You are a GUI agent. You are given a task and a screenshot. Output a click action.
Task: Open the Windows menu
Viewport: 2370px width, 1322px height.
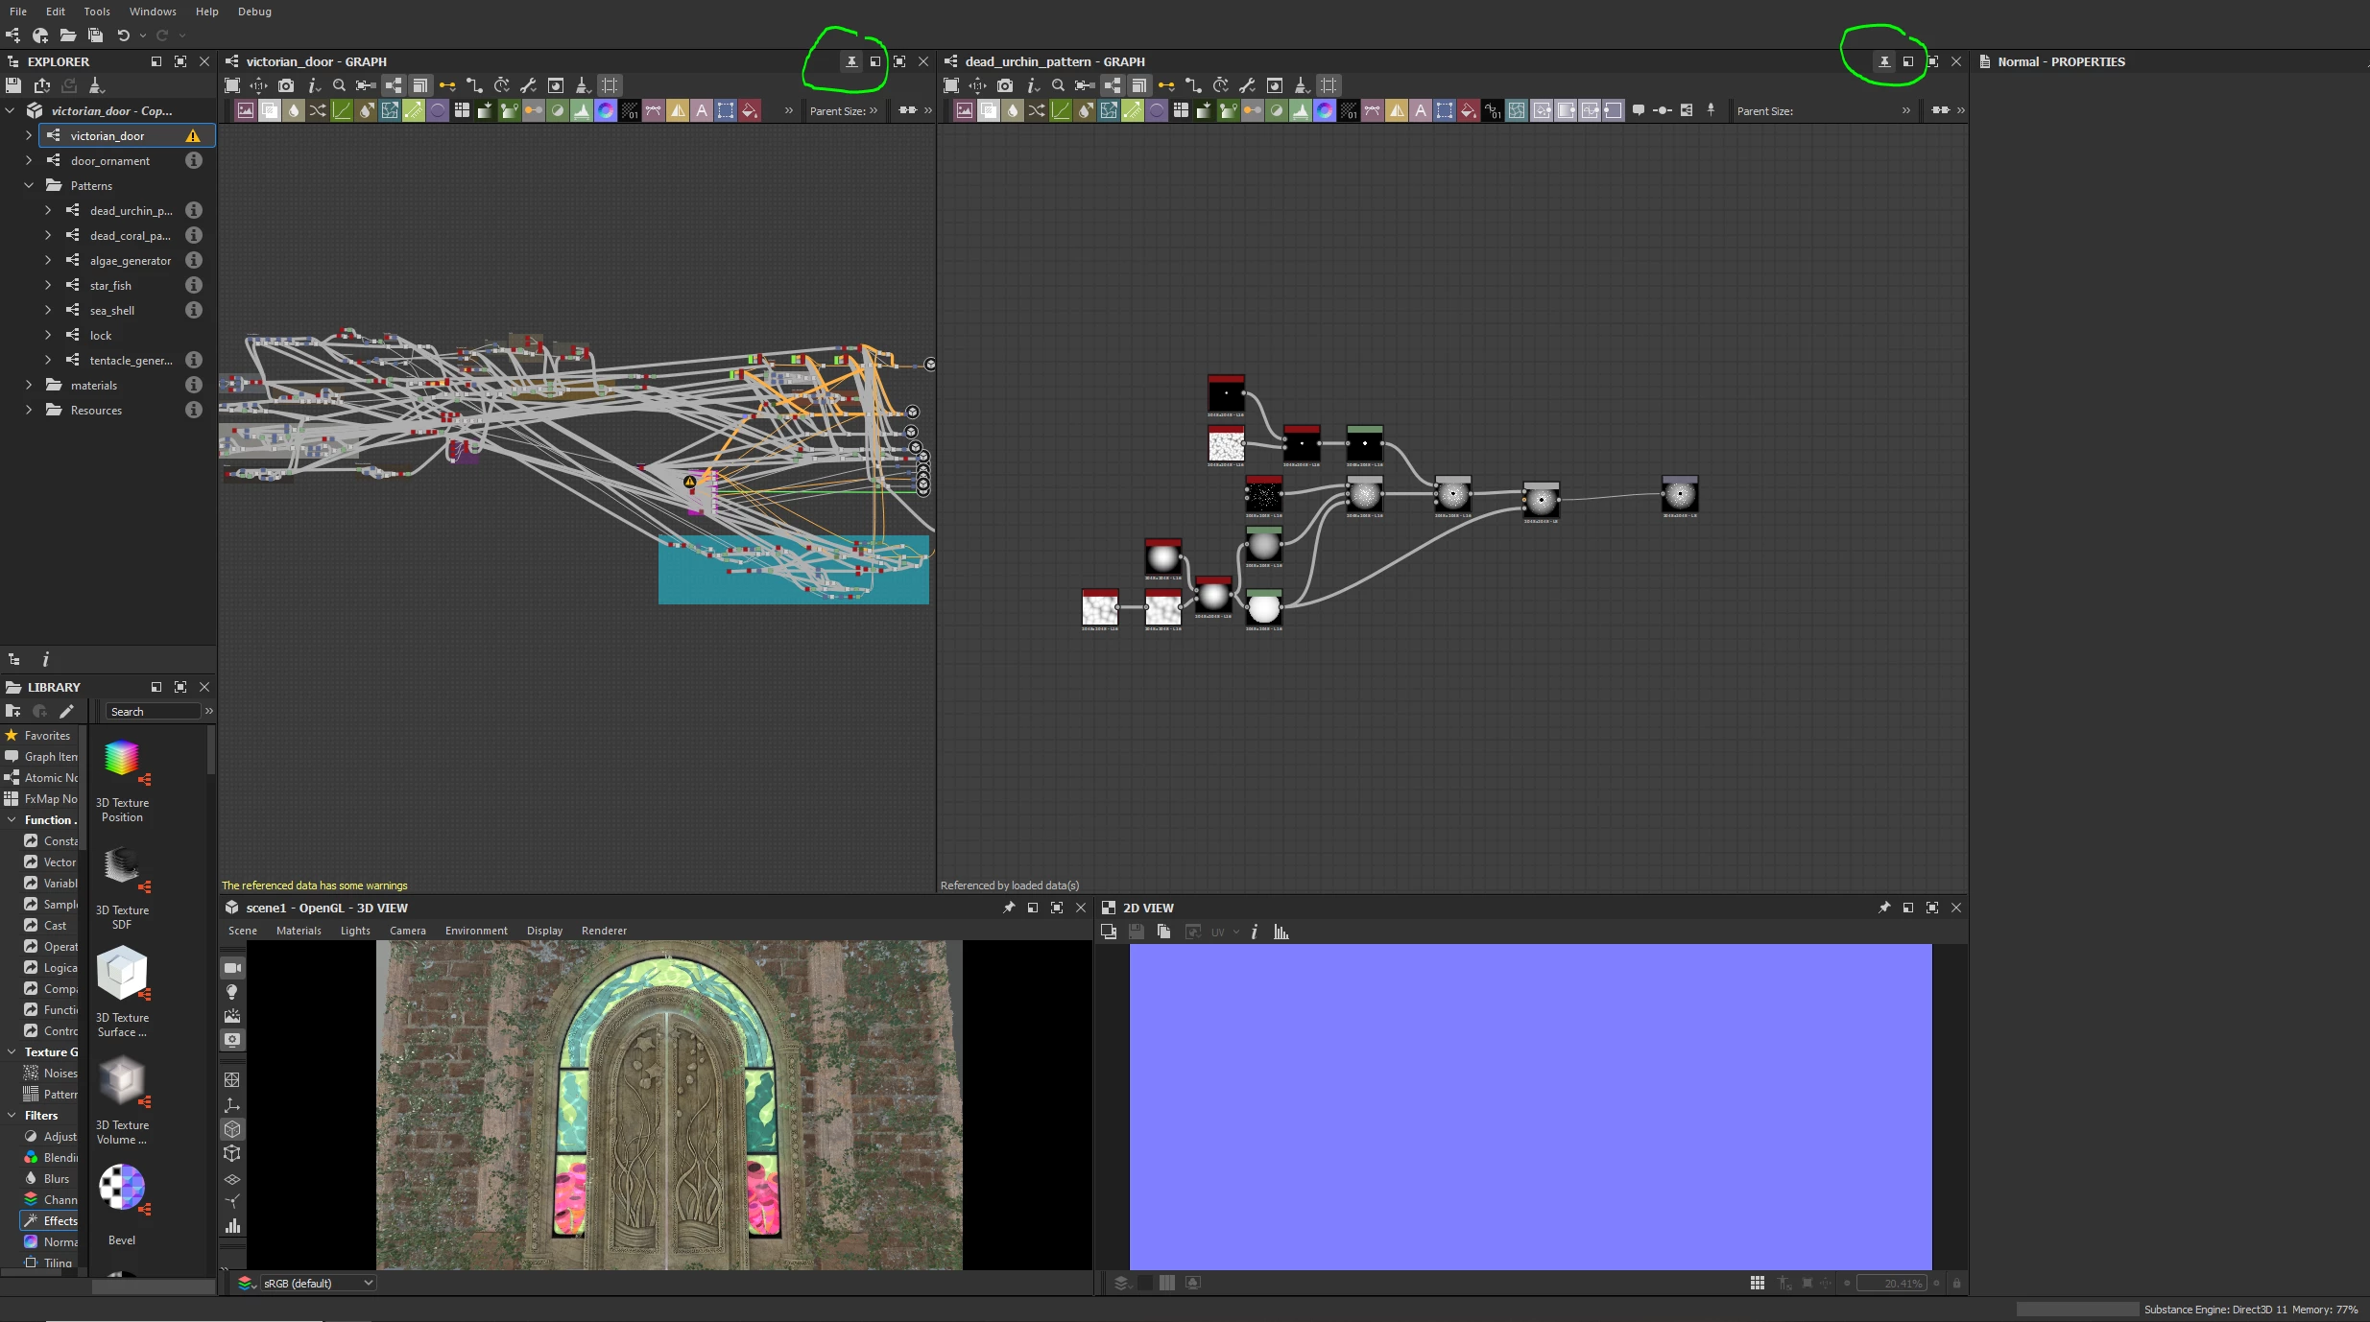click(x=153, y=12)
